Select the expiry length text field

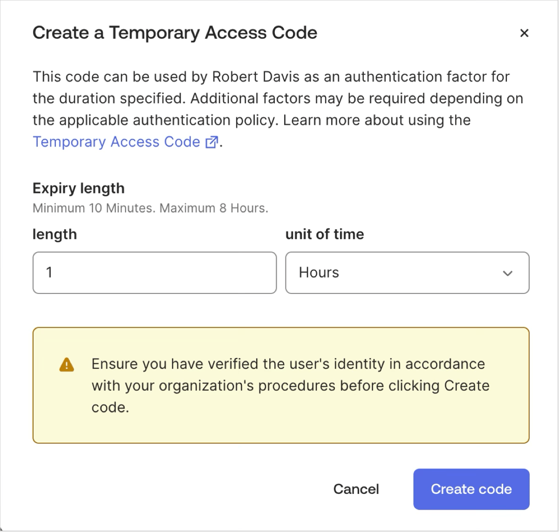[x=154, y=273]
